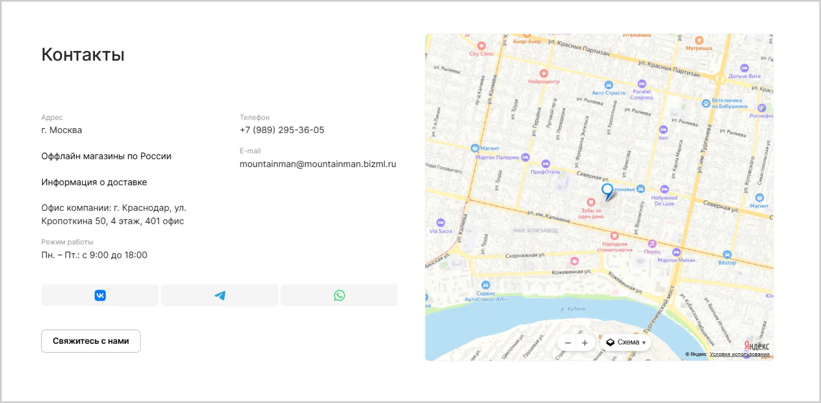The width and height of the screenshot is (821, 403).
Task: Open Условия использования link on the map
Action: [739, 354]
